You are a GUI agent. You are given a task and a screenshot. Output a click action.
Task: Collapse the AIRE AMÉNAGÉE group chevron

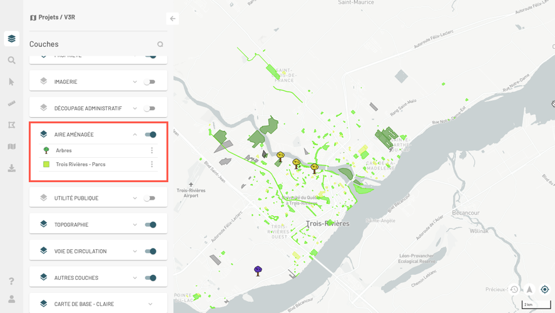[x=135, y=135]
